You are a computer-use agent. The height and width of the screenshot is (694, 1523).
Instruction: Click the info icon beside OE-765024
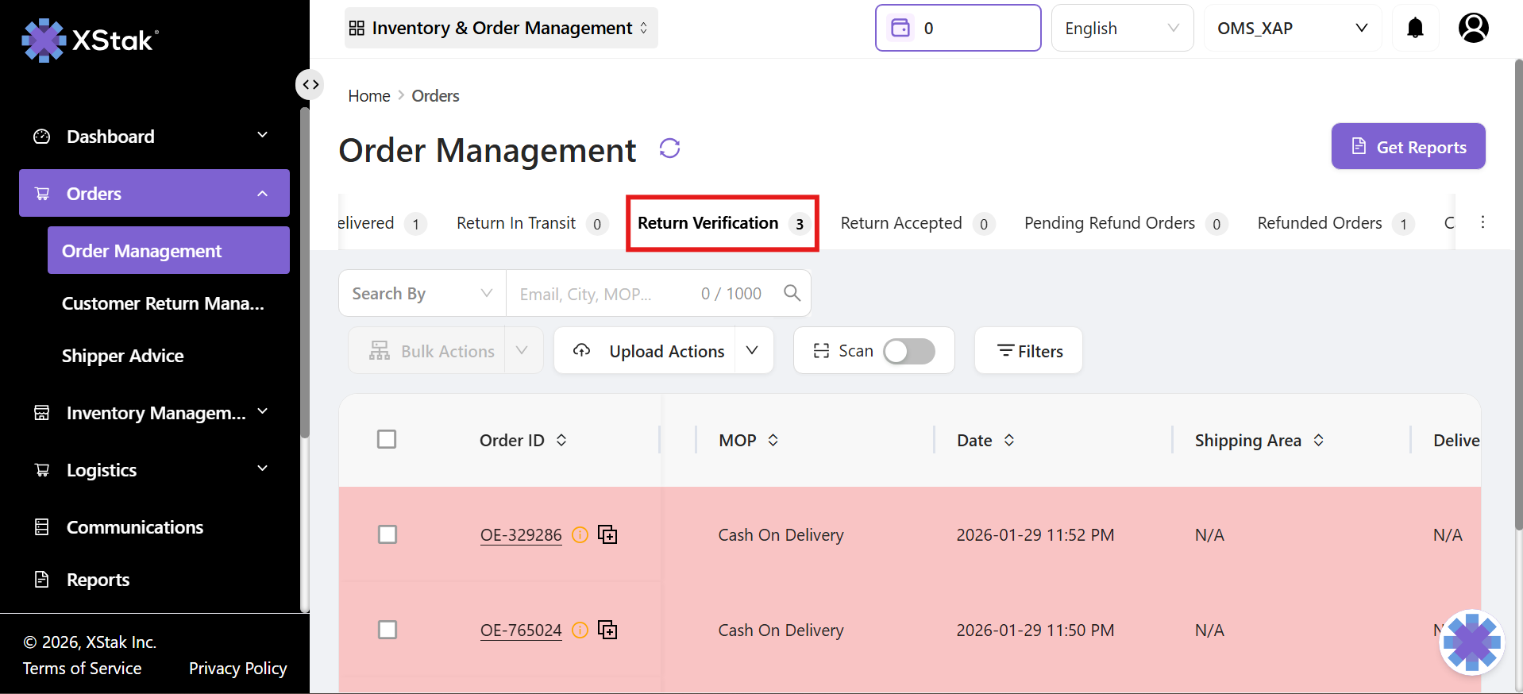[580, 630]
